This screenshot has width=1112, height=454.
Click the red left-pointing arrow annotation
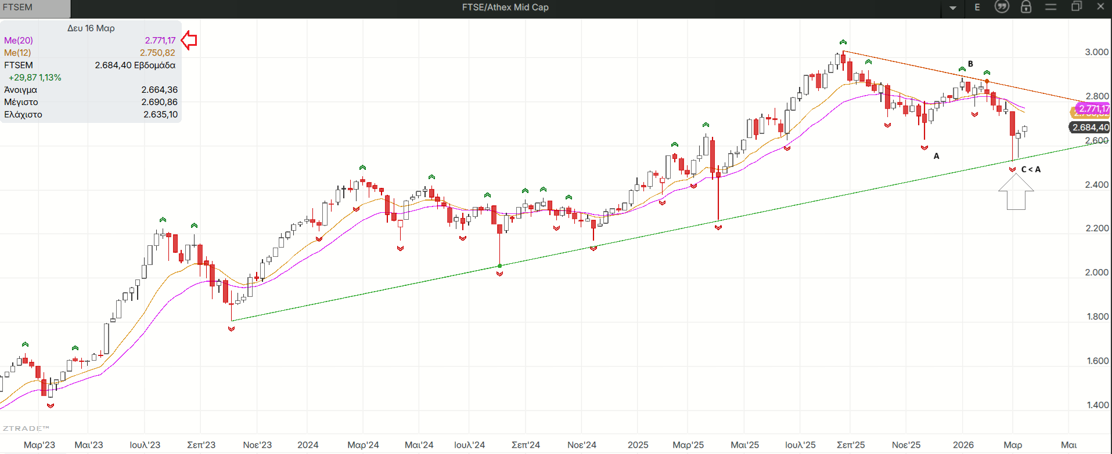[x=189, y=40]
